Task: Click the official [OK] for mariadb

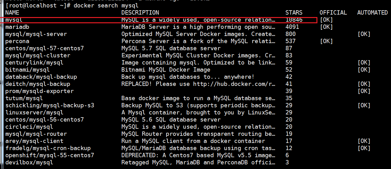Action: coord(326,27)
